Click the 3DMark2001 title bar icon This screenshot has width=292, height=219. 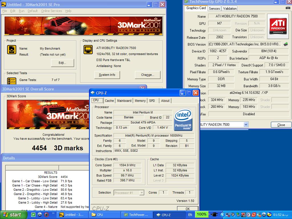(4, 5)
